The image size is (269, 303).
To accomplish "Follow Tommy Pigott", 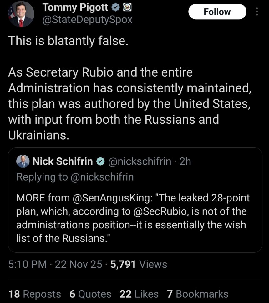I will [x=217, y=12].
